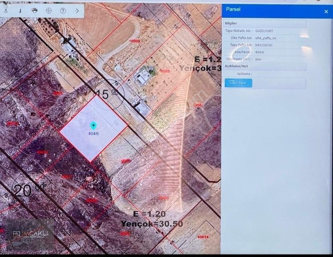Click the 404/14 parcel label
Image resolution: width=333 pixels, height=257 pixels.
pos(203,237)
